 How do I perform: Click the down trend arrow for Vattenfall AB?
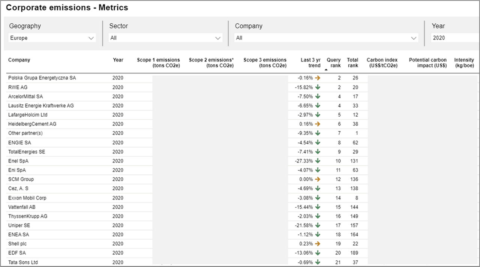coord(318,207)
